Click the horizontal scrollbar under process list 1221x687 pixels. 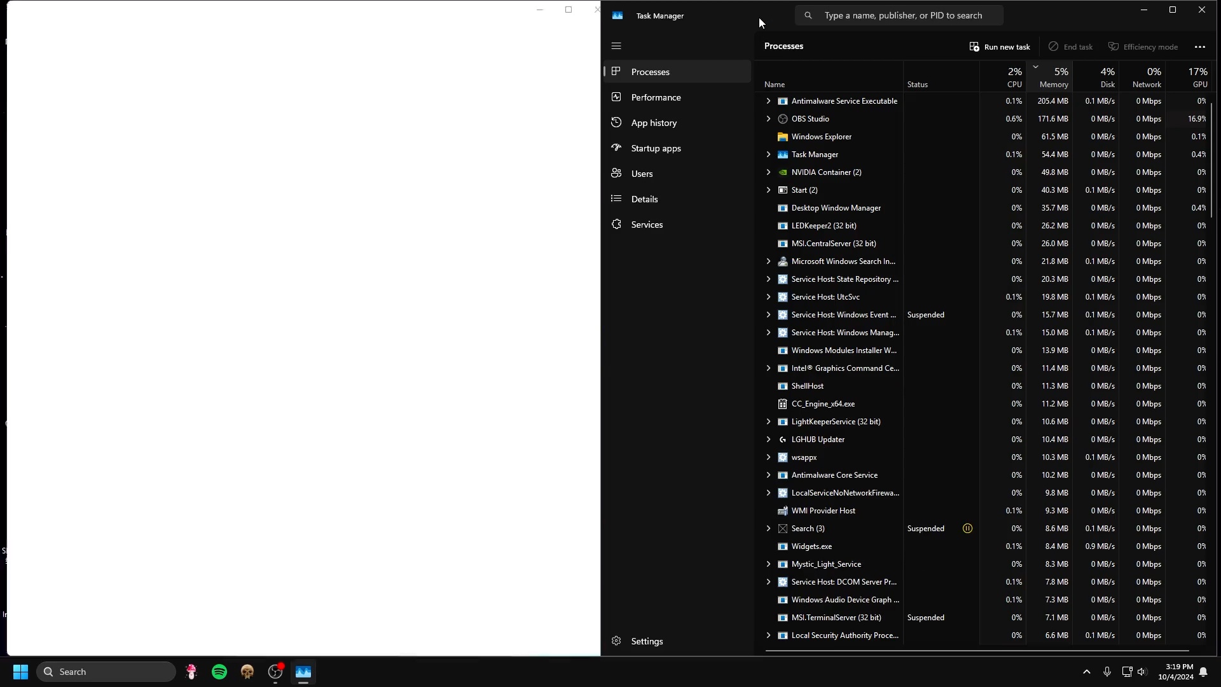[x=977, y=650]
